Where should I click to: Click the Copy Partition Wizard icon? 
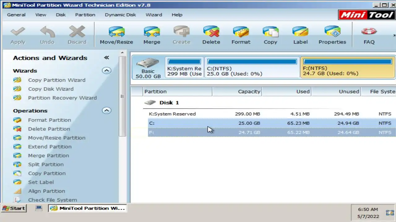[17, 80]
